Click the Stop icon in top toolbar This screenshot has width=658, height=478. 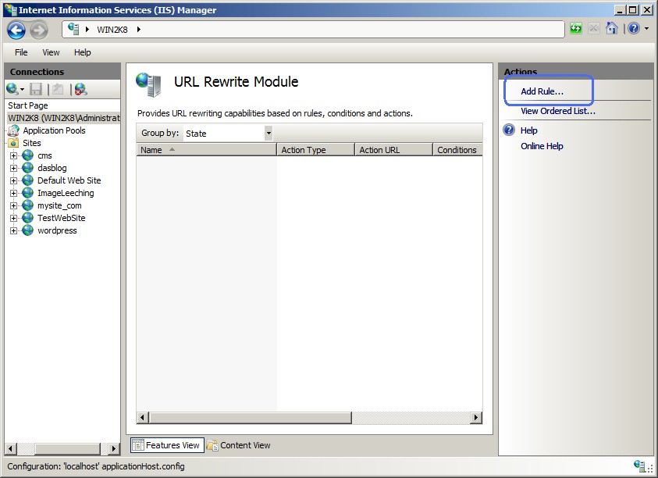[x=594, y=29]
